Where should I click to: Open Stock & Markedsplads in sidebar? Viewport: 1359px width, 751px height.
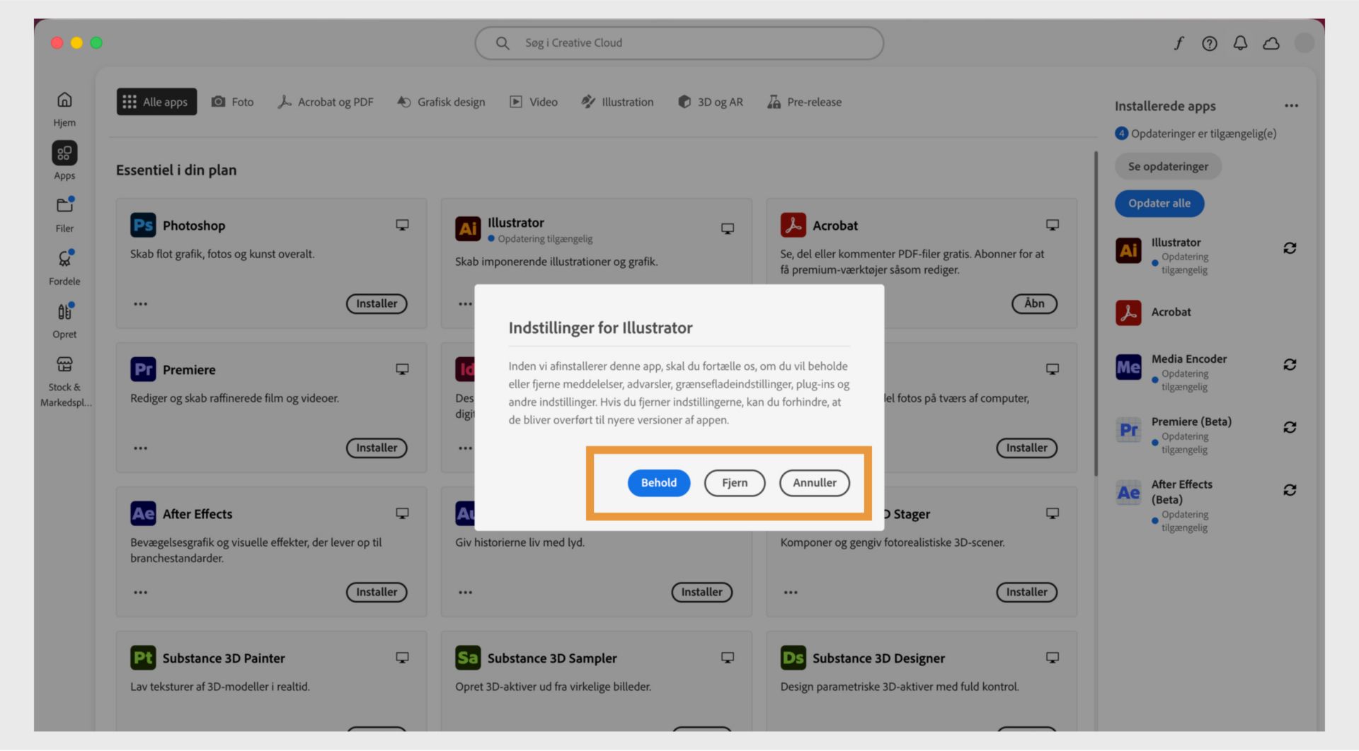[64, 382]
